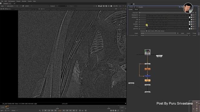Open the Render menu

pos(24,1)
